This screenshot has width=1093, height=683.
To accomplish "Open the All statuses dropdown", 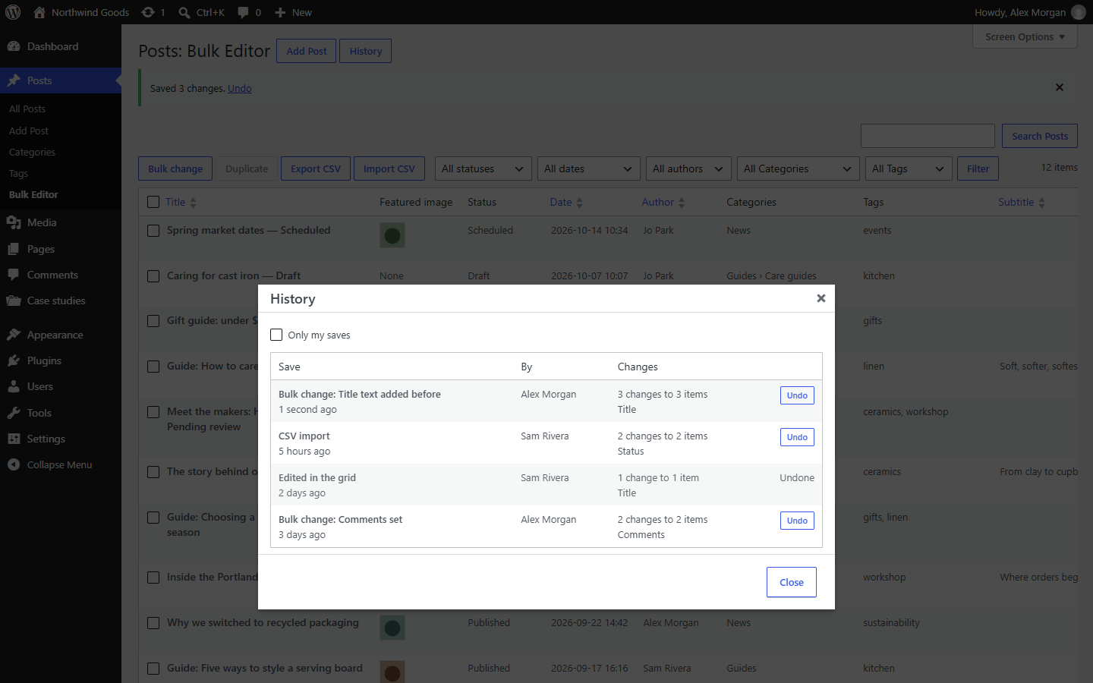I will (484, 168).
